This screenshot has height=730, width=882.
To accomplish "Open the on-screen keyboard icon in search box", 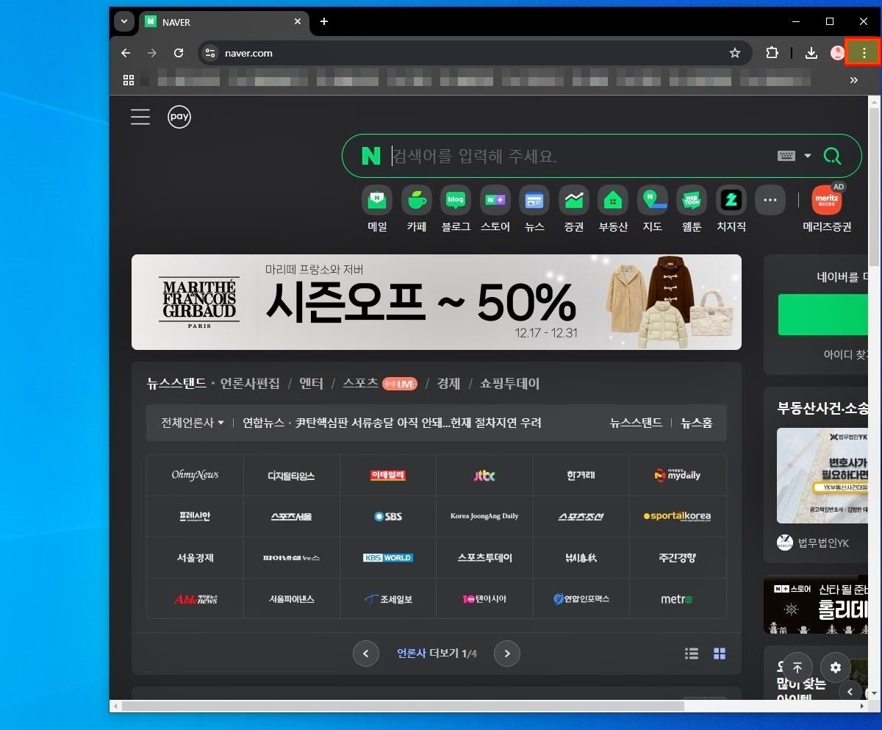I will (786, 156).
